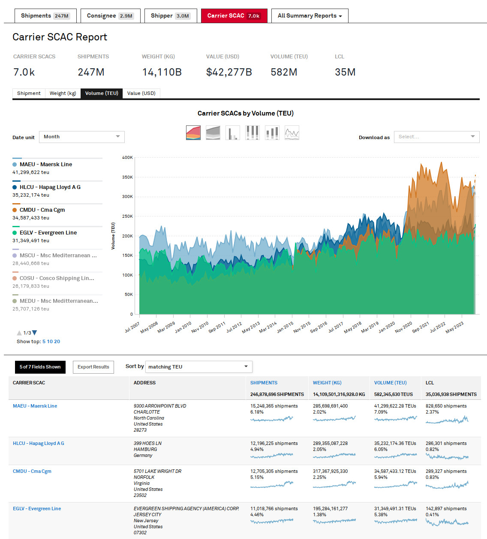Open the Sort by matching TEU dropdown
The height and width of the screenshot is (539, 487).
pyautogui.click(x=198, y=367)
